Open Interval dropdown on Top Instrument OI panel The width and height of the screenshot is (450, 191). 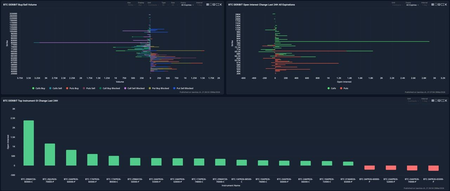[425, 101]
